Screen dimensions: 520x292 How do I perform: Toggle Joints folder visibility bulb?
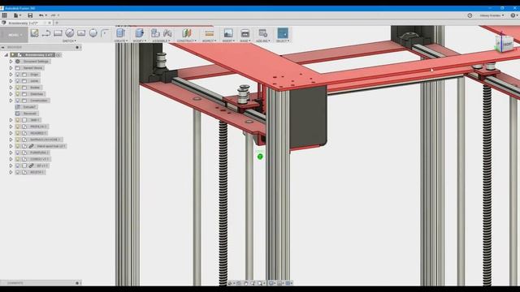coord(18,81)
